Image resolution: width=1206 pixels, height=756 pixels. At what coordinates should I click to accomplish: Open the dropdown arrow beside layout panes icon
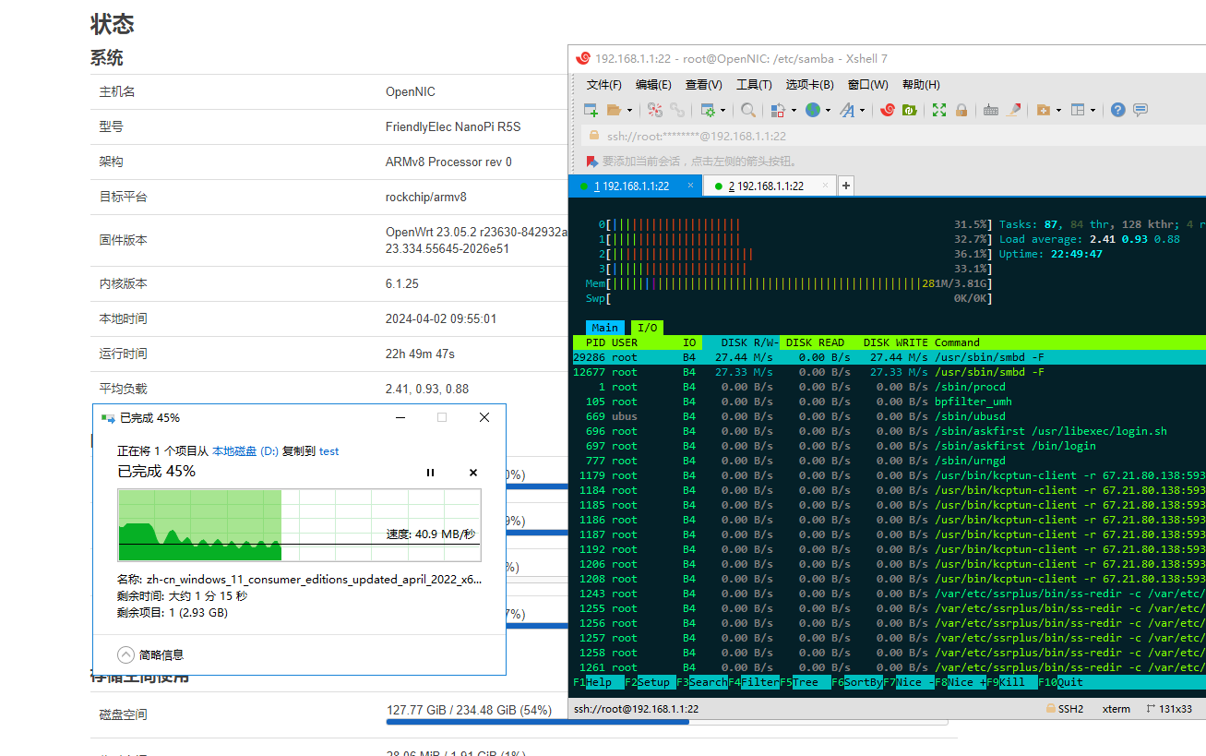tap(1093, 110)
